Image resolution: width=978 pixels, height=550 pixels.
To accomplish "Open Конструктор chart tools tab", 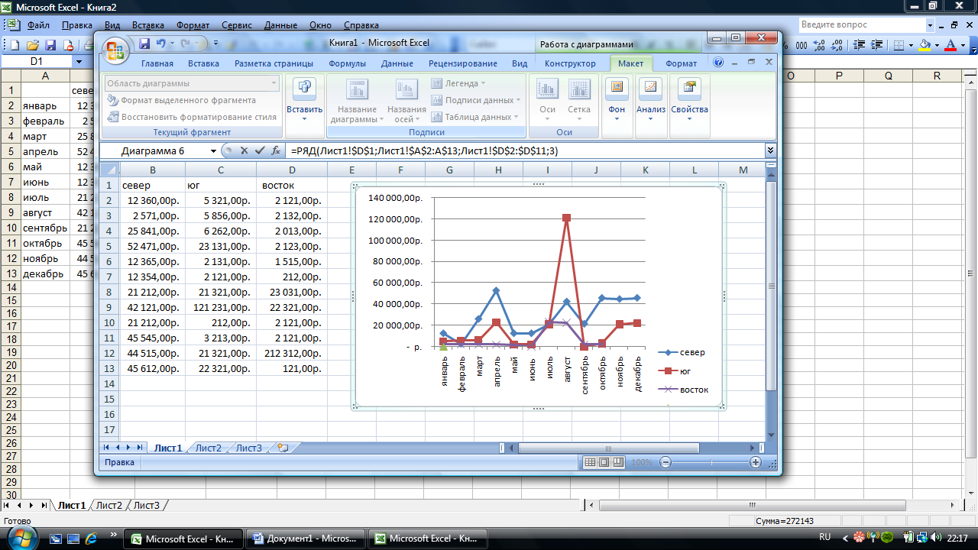I will coord(570,63).
